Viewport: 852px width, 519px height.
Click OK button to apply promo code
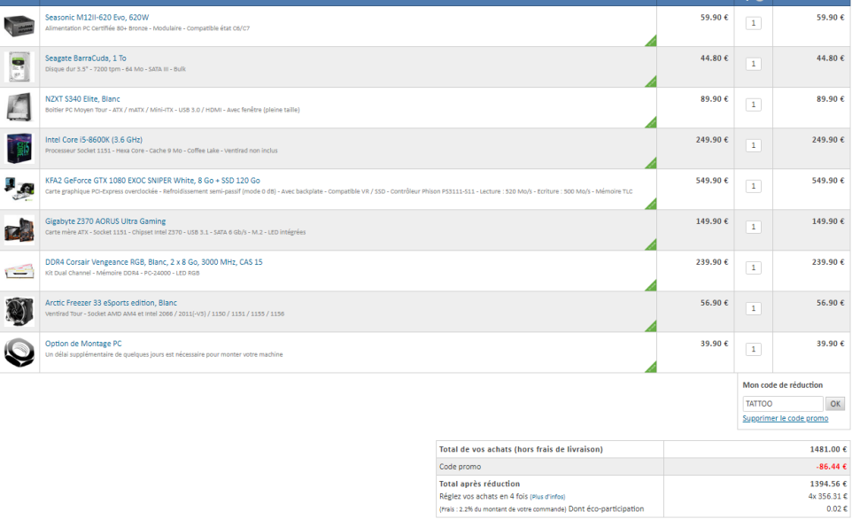(x=835, y=404)
